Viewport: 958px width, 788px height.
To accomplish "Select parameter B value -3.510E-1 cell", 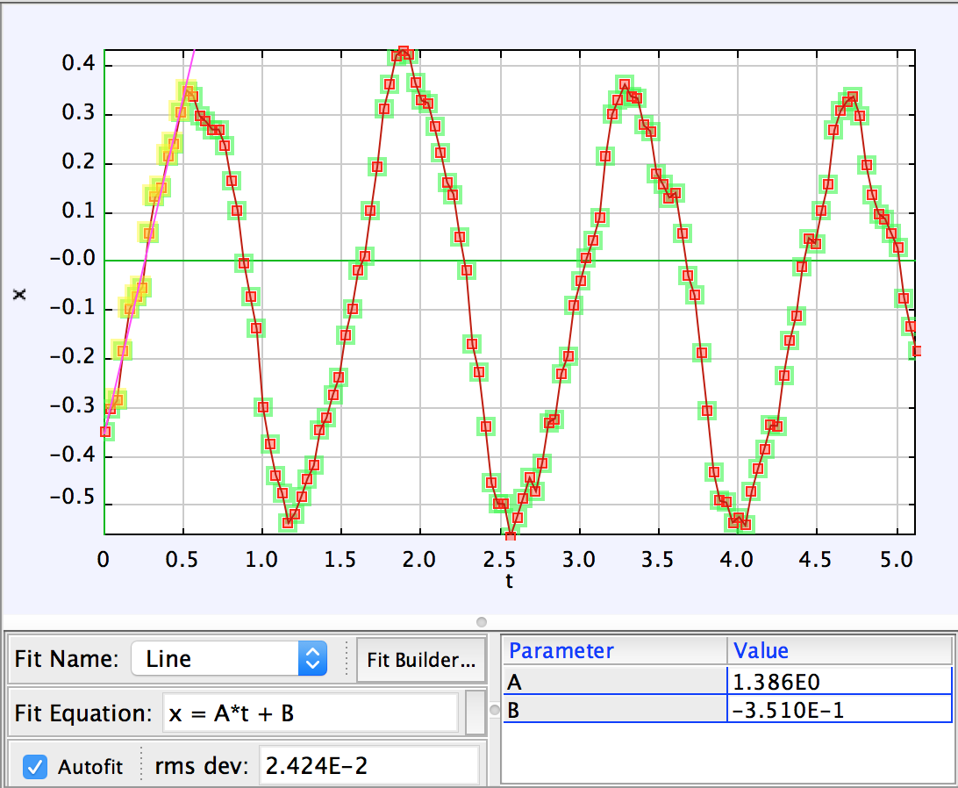I will click(x=839, y=710).
